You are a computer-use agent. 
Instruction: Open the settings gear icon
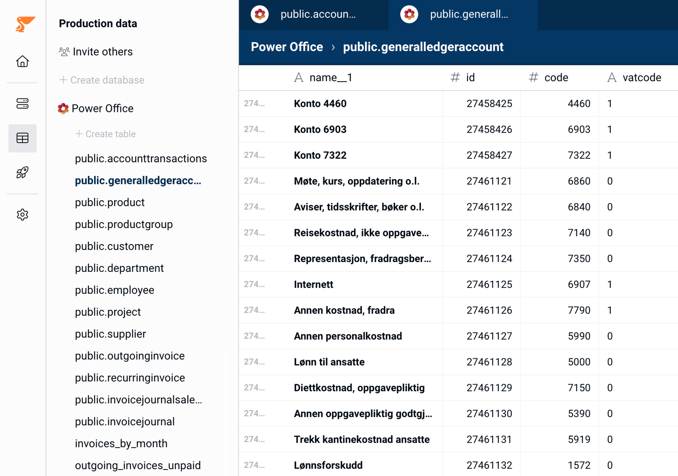[x=22, y=214]
